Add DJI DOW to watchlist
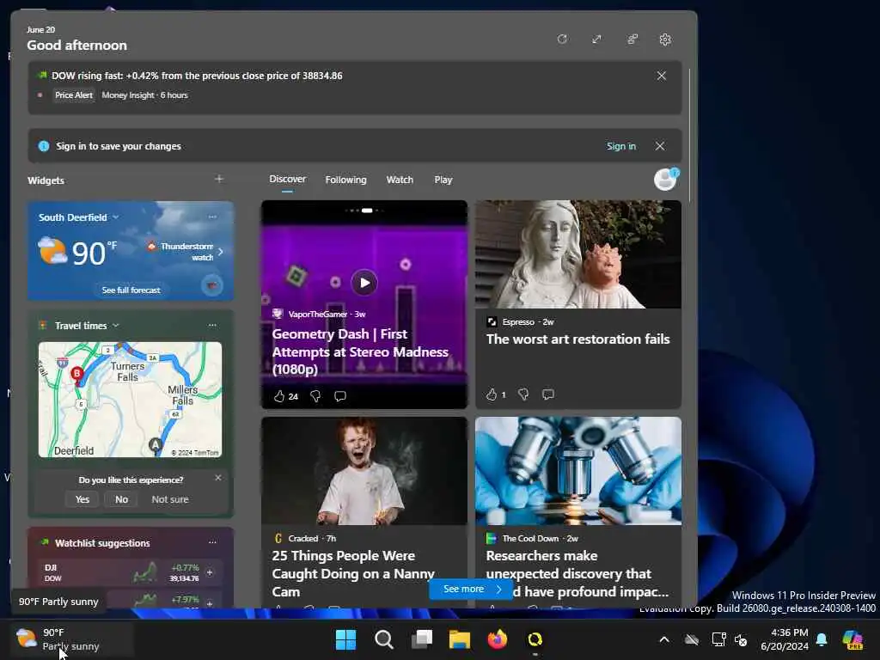The width and height of the screenshot is (880, 660). click(x=210, y=572)
